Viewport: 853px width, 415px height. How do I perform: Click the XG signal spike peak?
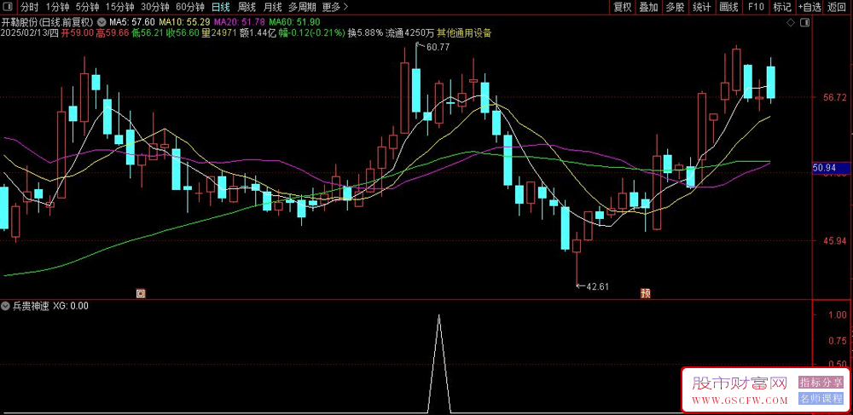point(439,315)
